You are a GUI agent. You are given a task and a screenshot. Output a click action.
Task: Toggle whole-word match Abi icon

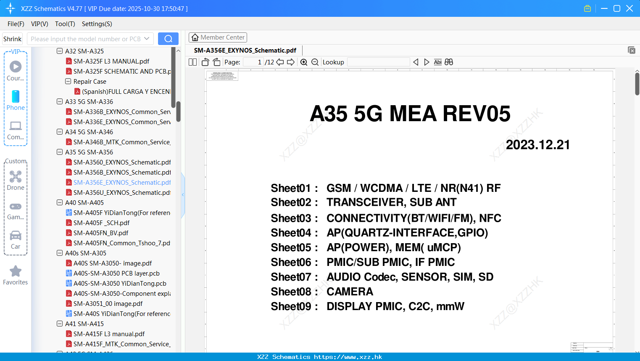[x=438, y=62]
